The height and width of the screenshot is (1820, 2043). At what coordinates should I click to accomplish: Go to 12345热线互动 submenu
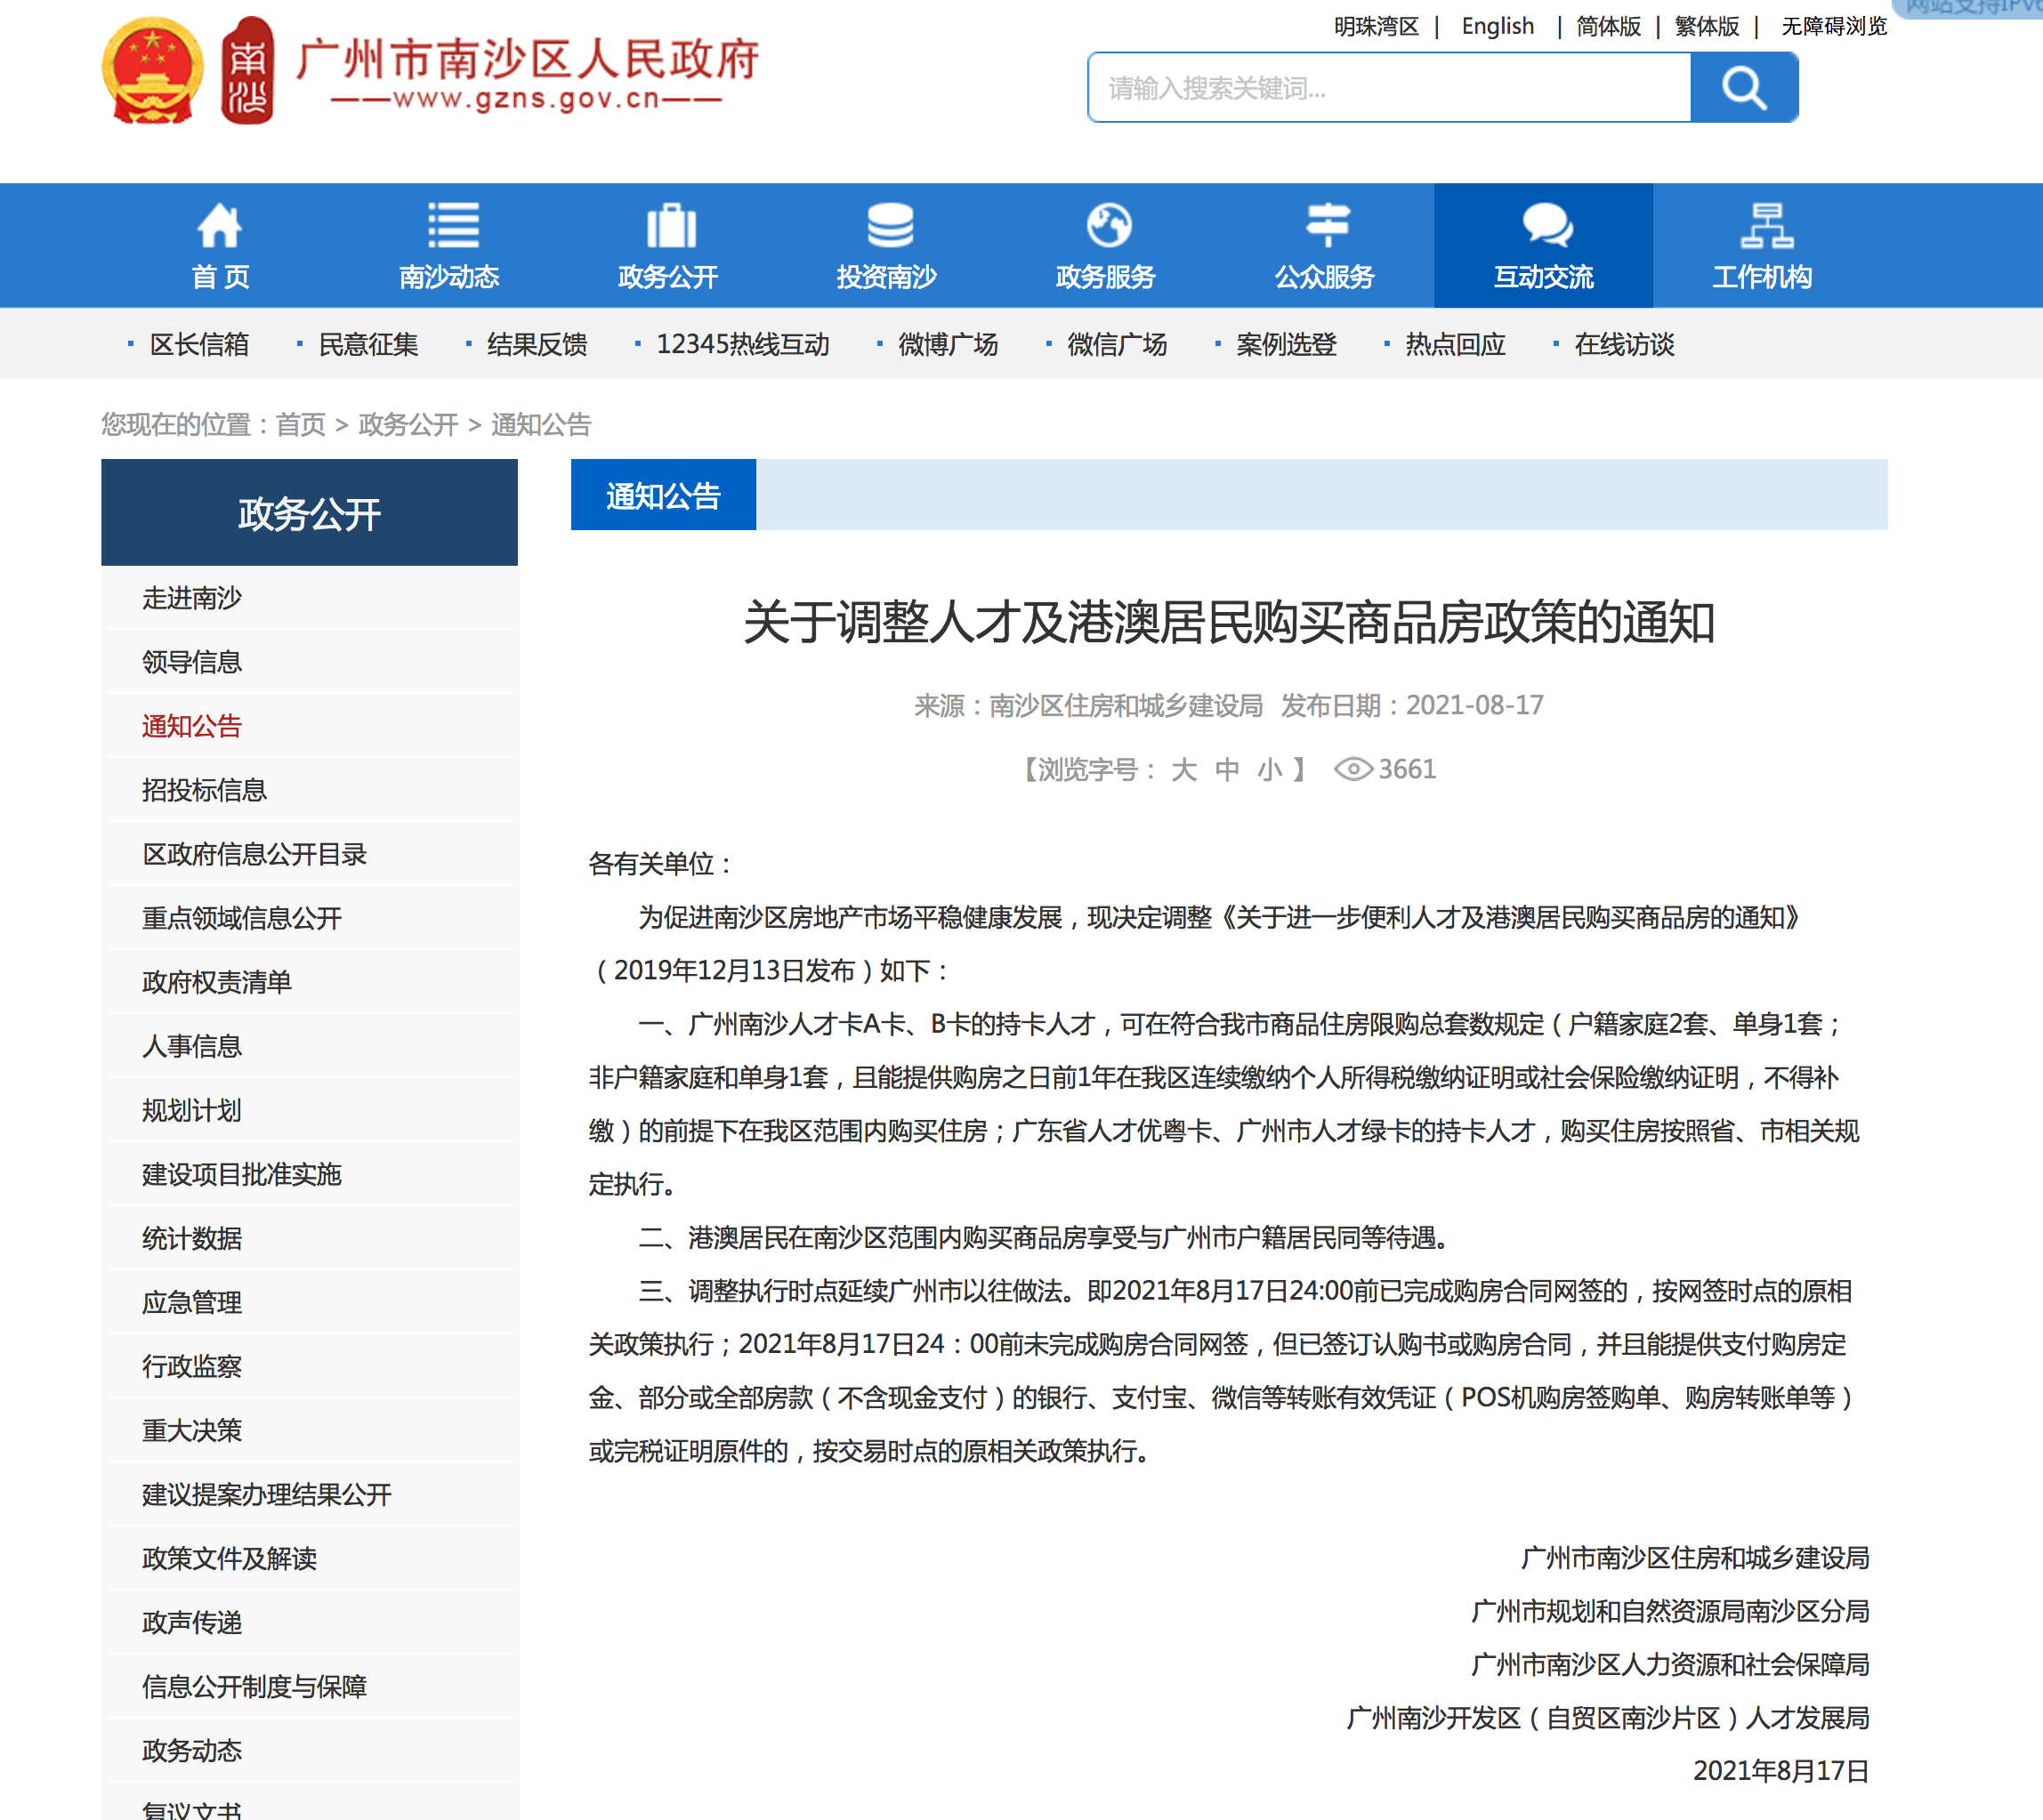point(742,345)
